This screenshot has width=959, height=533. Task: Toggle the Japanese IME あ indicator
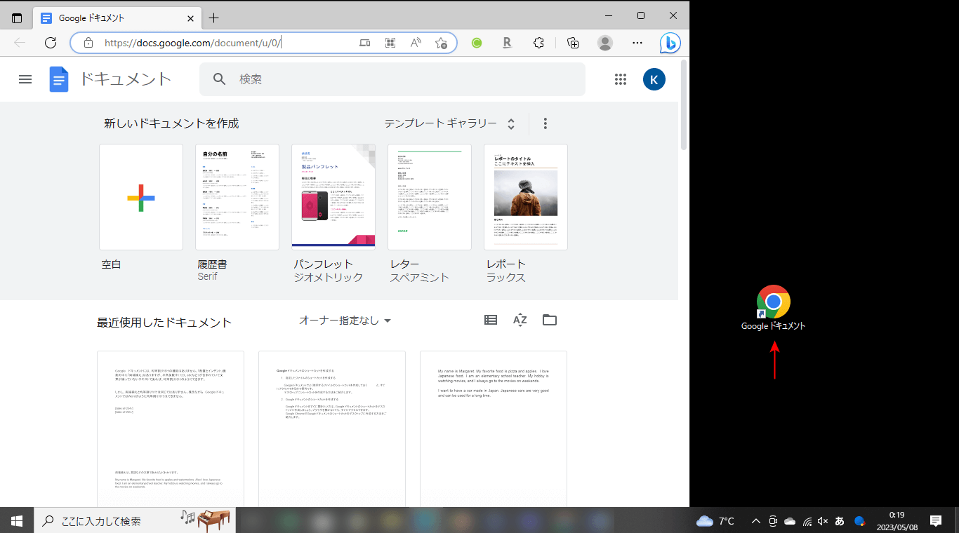(x=840, y=521)
